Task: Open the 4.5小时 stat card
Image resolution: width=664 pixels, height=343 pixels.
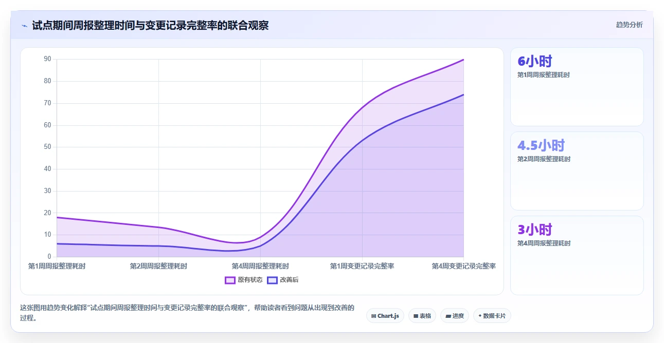Action: coord(577,171)
